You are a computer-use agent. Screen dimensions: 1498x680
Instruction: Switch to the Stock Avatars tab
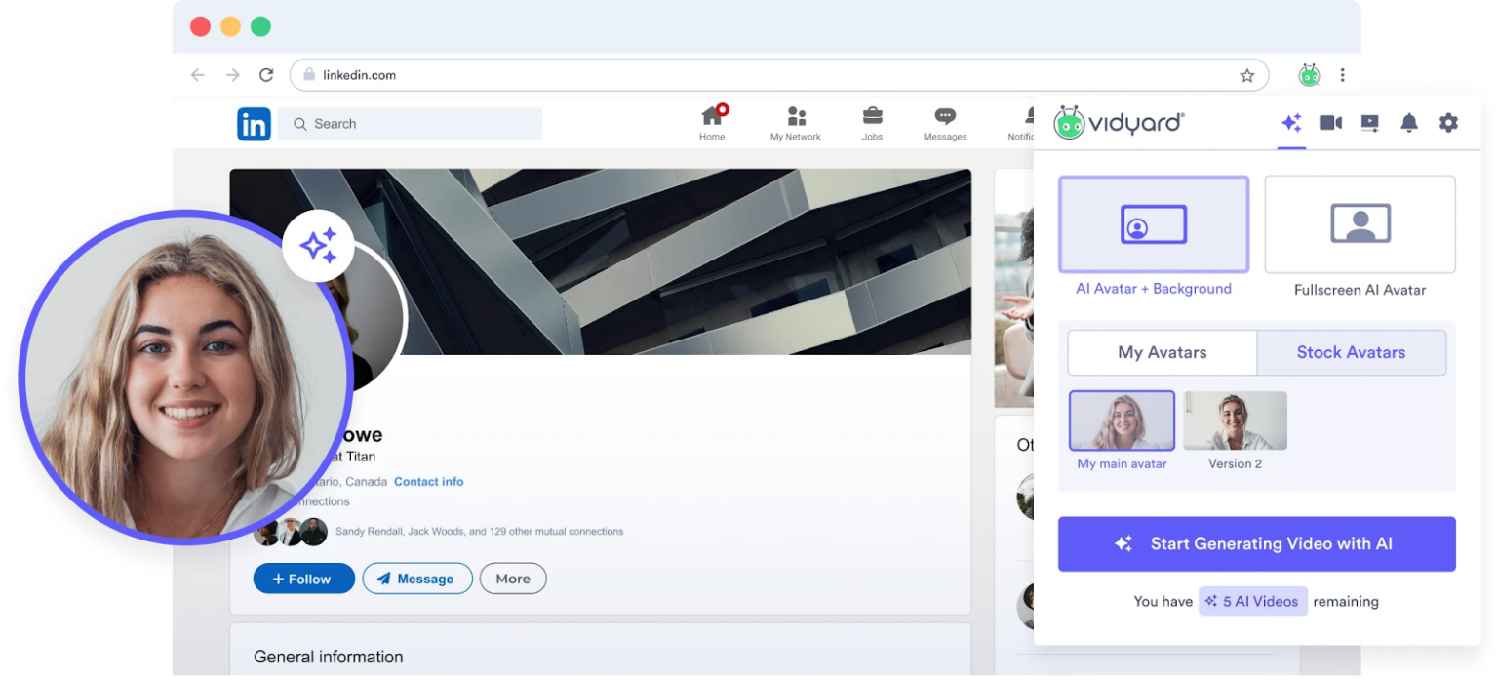pos(1352,352)
